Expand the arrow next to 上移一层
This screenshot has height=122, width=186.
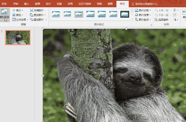(x=171, y=10)
